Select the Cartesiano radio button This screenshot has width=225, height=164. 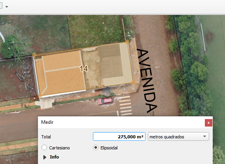point(44,147)
